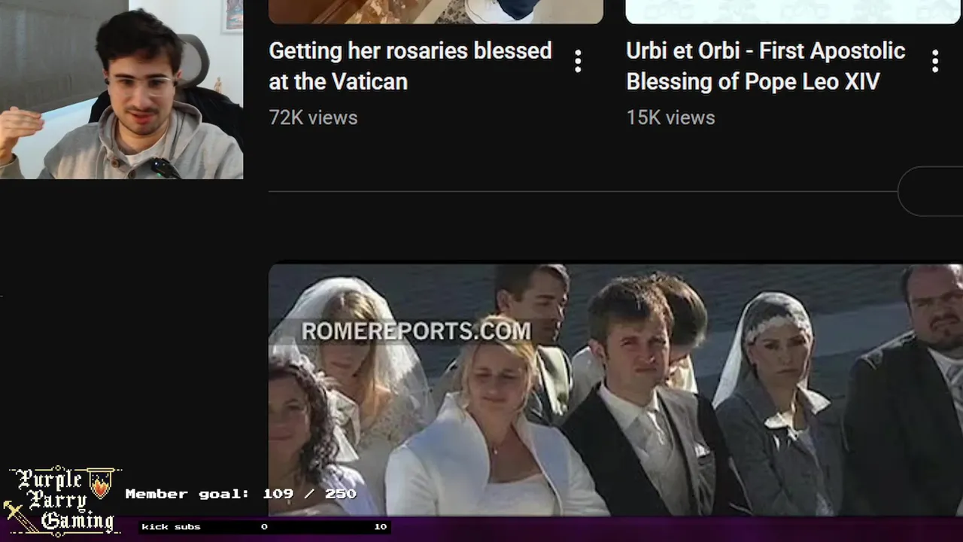
Task: Open three-dot menu for rosaries blessed video
Action: point(578,62)
